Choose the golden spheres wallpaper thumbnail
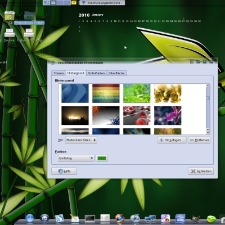Screen dimensions: 225x225 click(168, 93)
